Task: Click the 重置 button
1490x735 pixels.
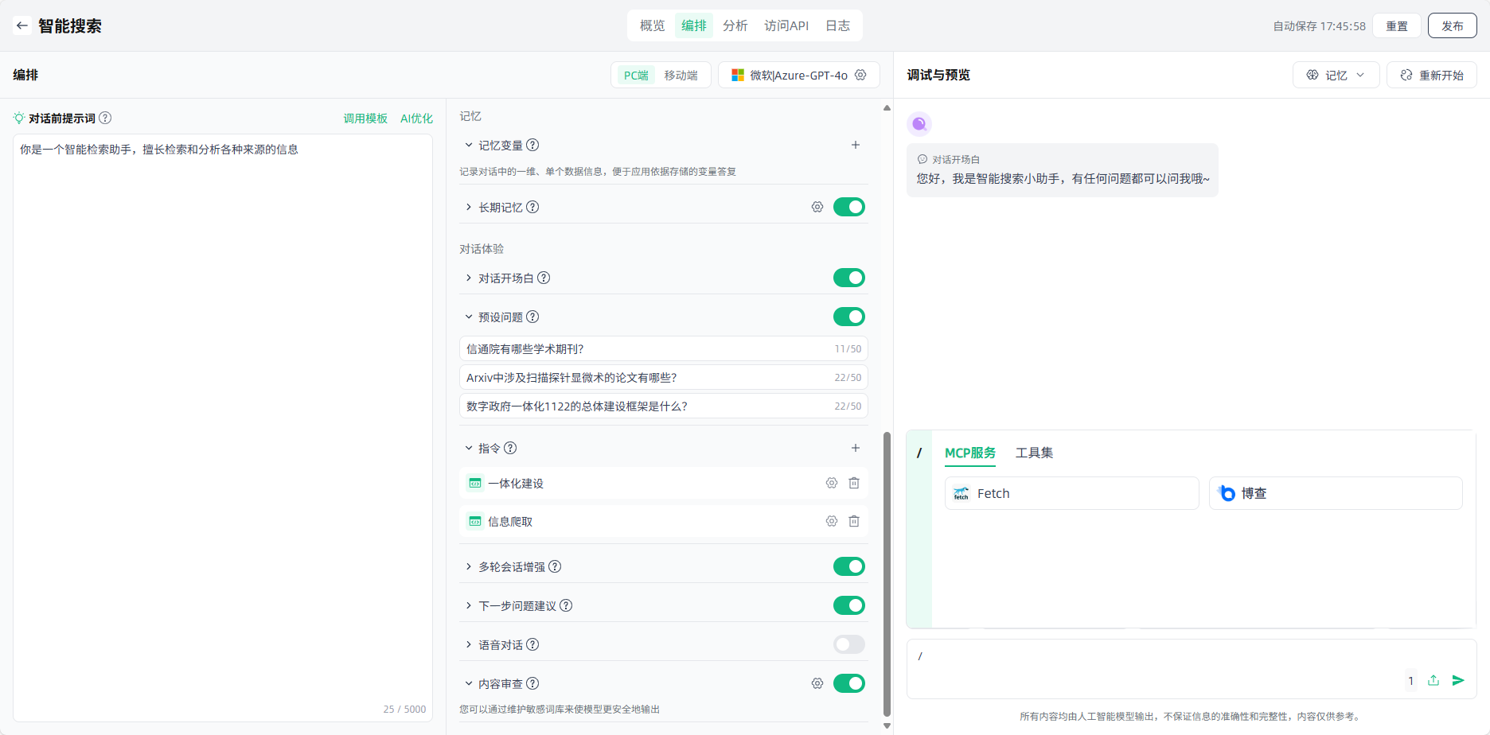Action: tap(1397, 25)
